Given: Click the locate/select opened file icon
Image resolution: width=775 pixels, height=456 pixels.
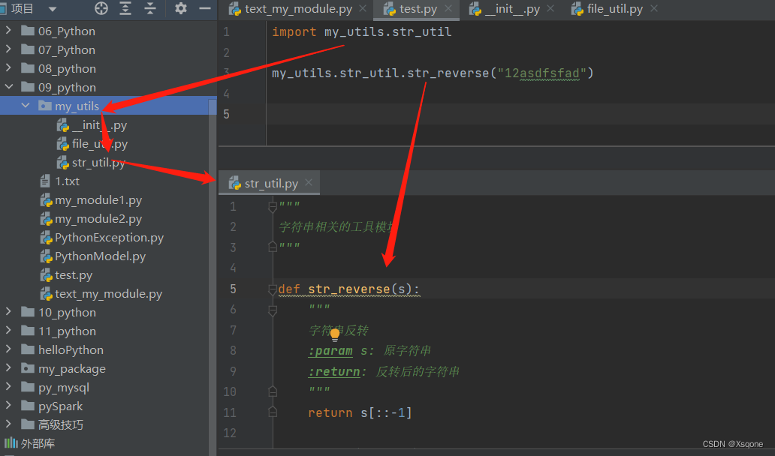Looking at the screenshot, I should point(101,8).
